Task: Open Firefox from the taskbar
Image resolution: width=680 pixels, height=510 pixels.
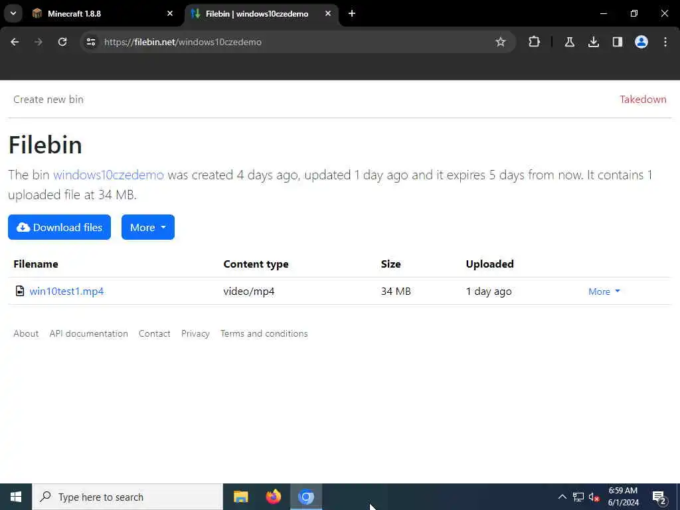Action: coord(273,497)
